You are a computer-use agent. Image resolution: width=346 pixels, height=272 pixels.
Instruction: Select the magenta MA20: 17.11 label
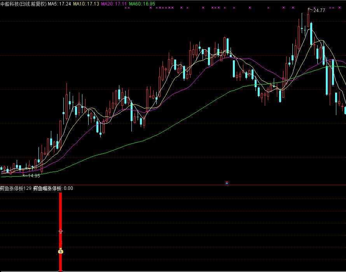pos(114,4)
